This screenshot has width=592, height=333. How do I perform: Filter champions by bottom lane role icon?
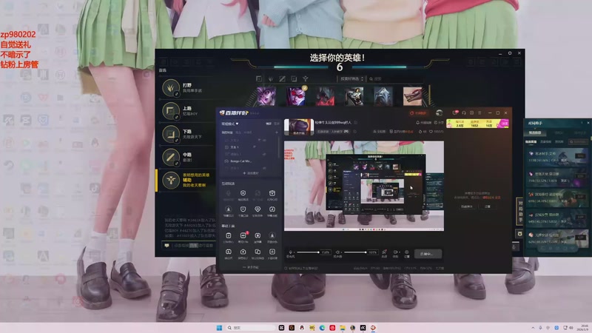pyautogui.click(x=294, y=78)
